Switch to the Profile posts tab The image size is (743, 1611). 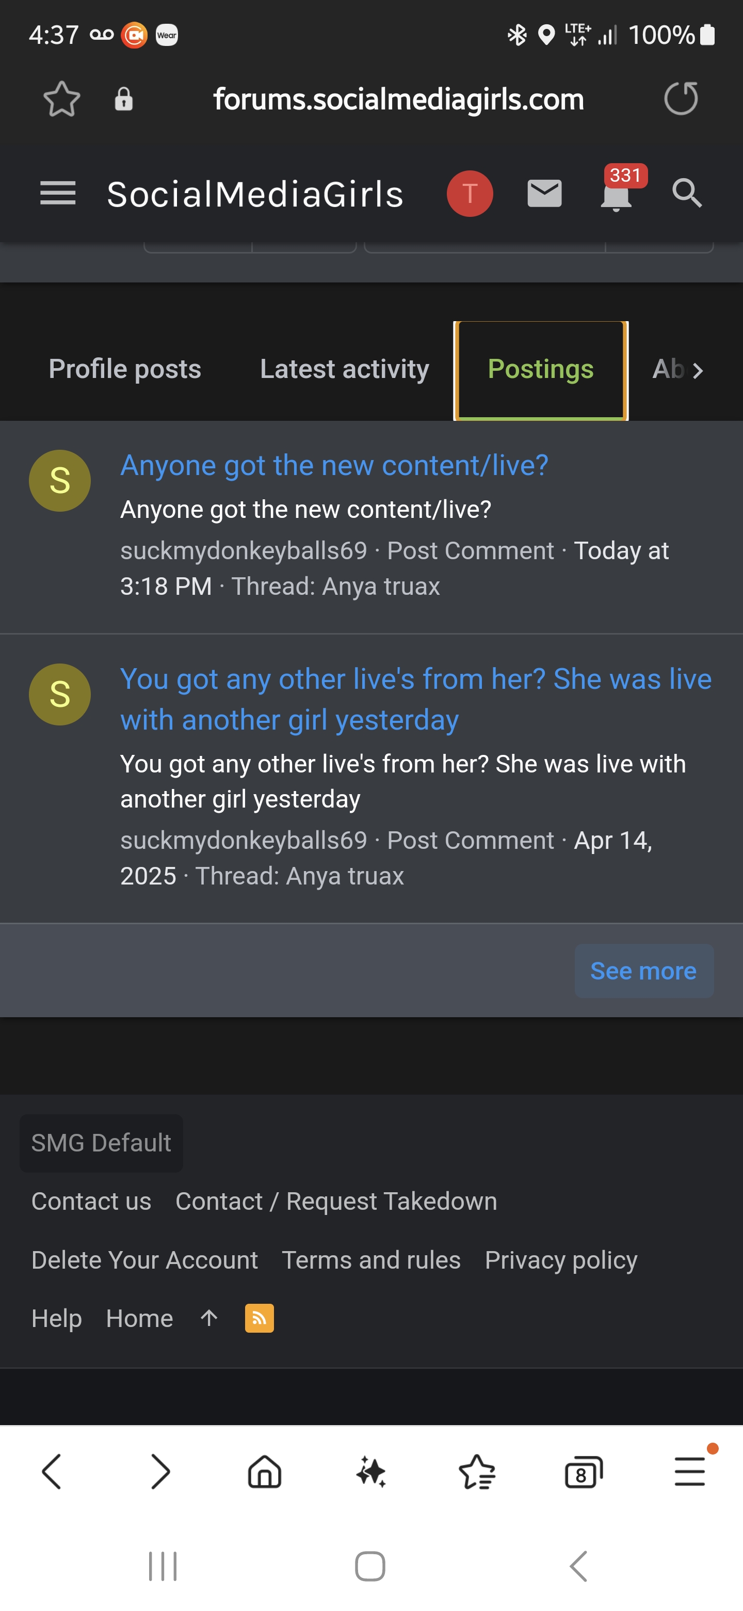coord(125,369)
